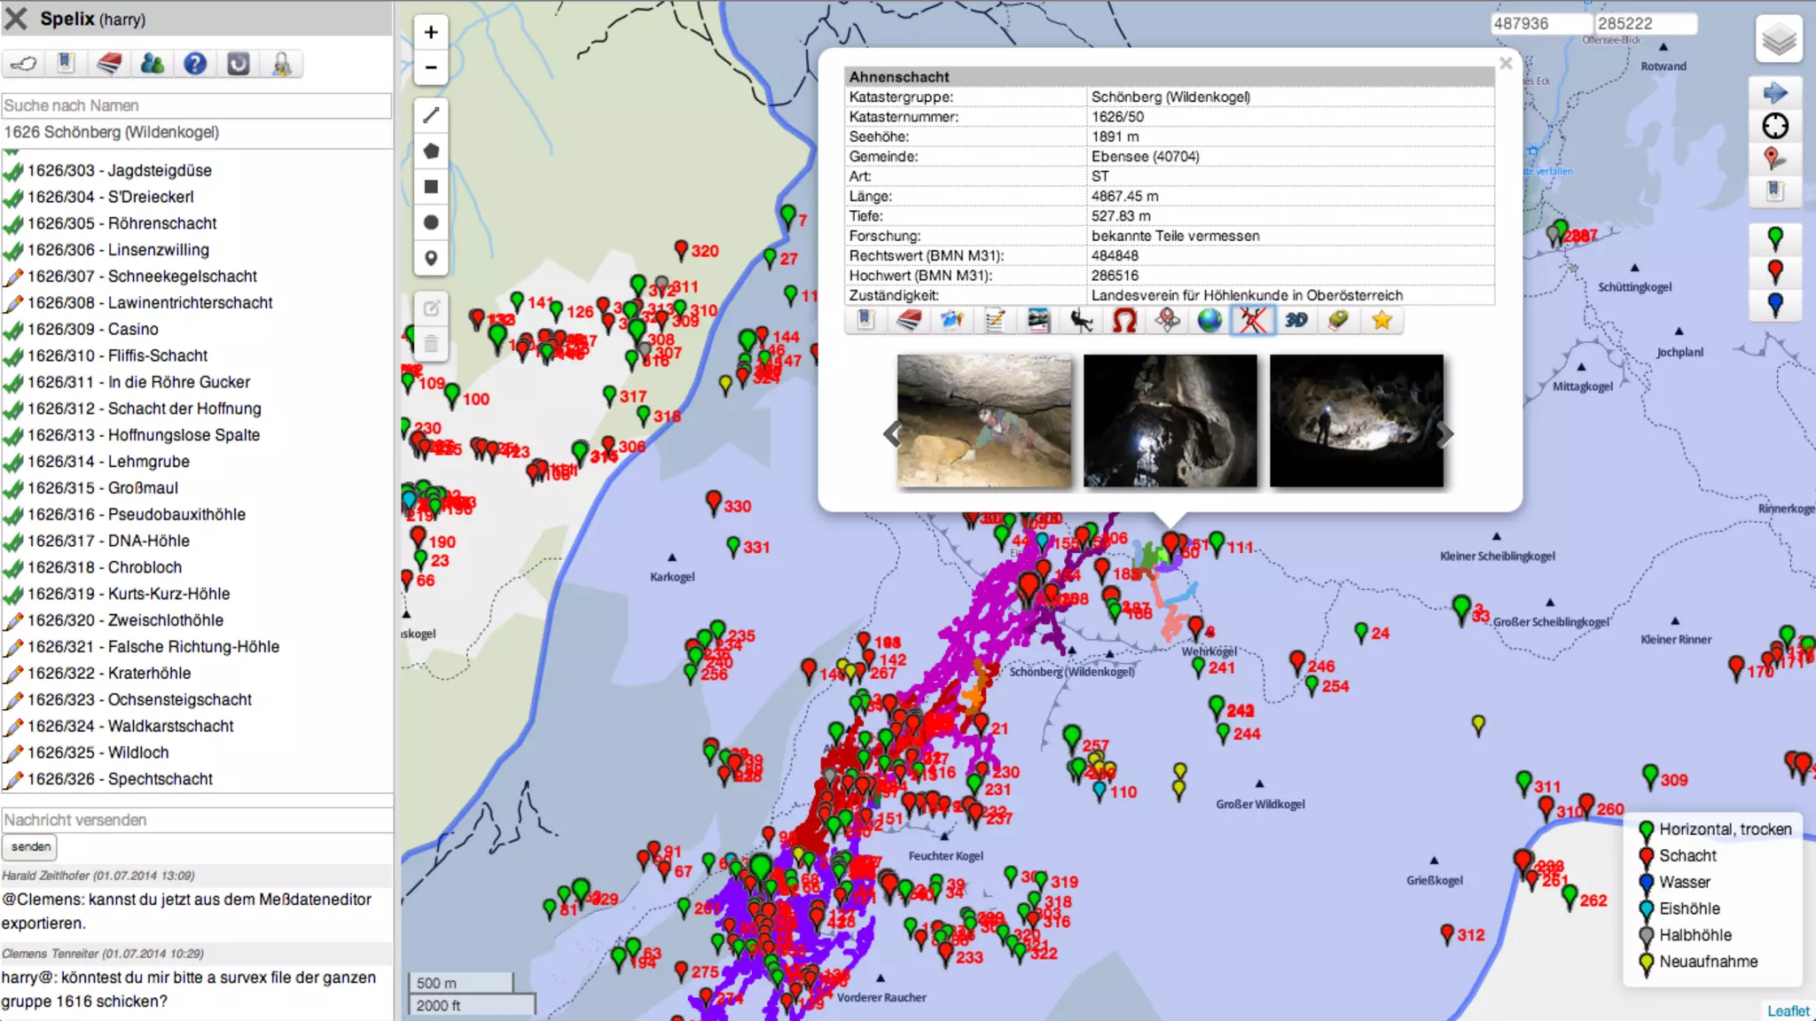This screenshot has width=1816, height=1021.
Task: Open the crawling caver photo thumbnail
Action: (x=984, y=421)
